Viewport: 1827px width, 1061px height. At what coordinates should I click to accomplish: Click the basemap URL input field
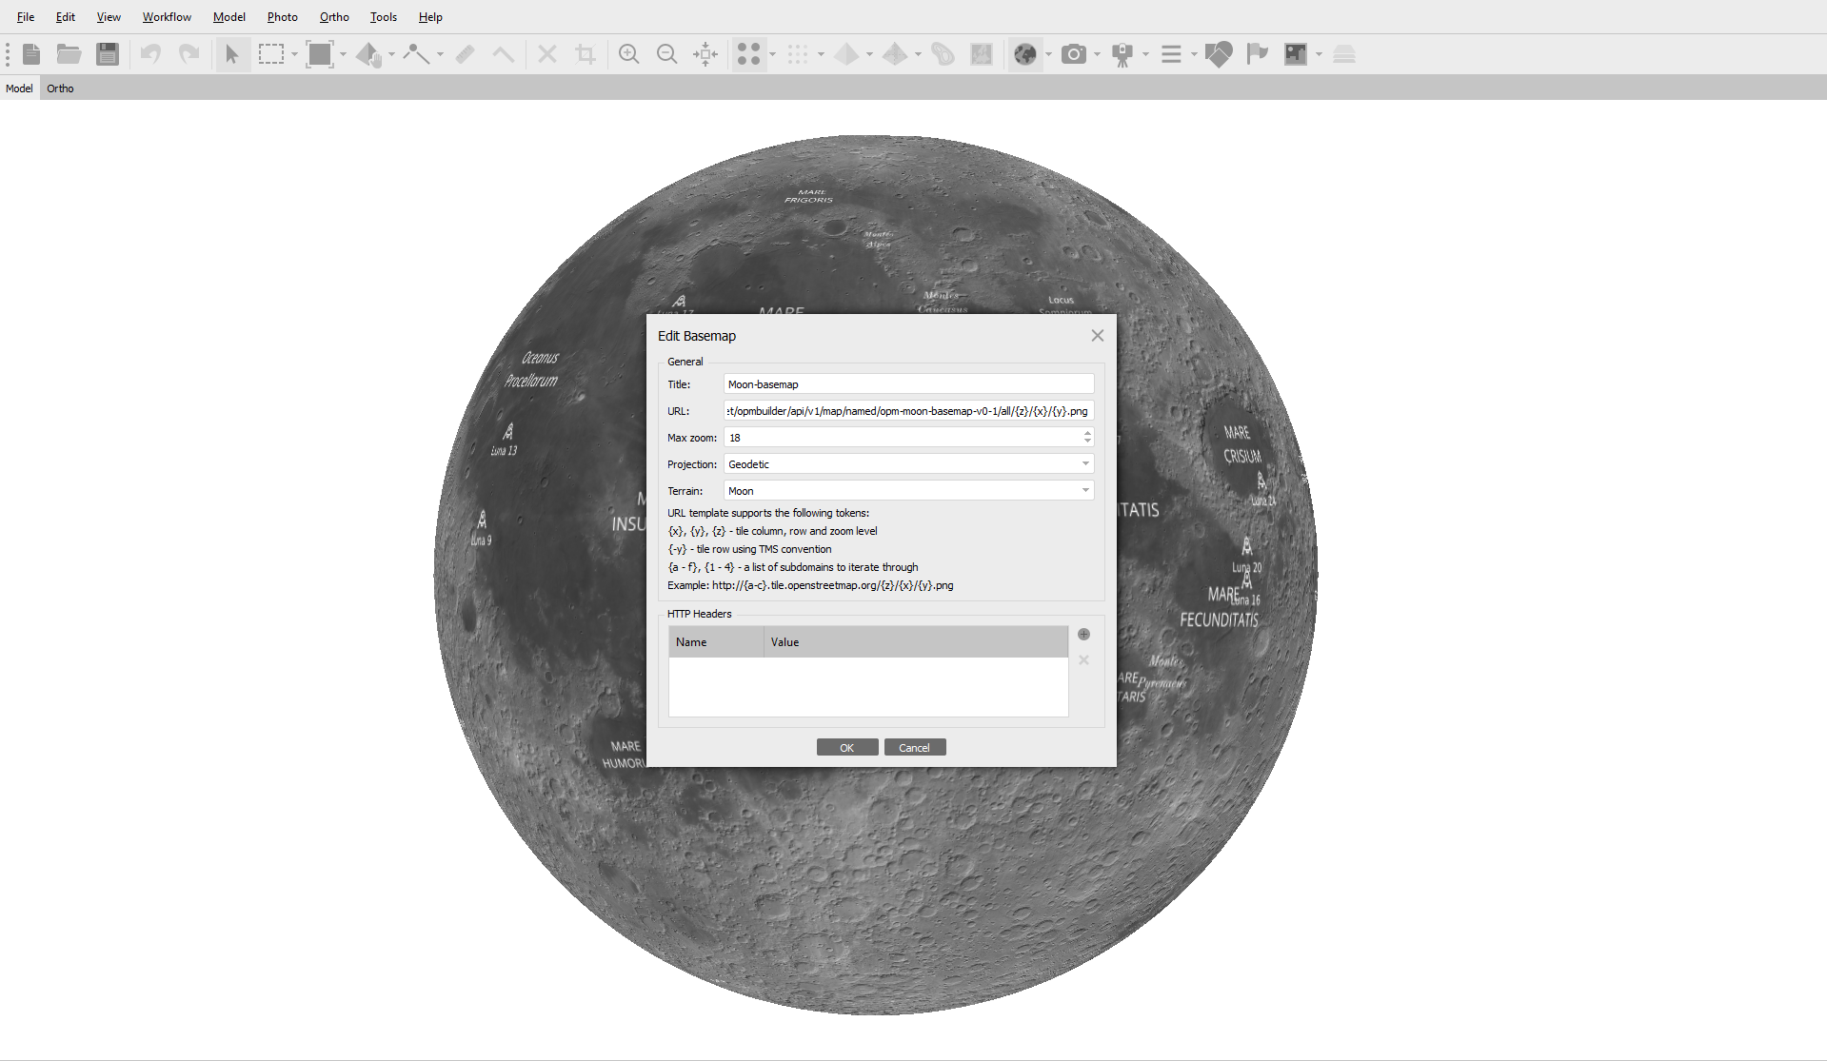908,410
